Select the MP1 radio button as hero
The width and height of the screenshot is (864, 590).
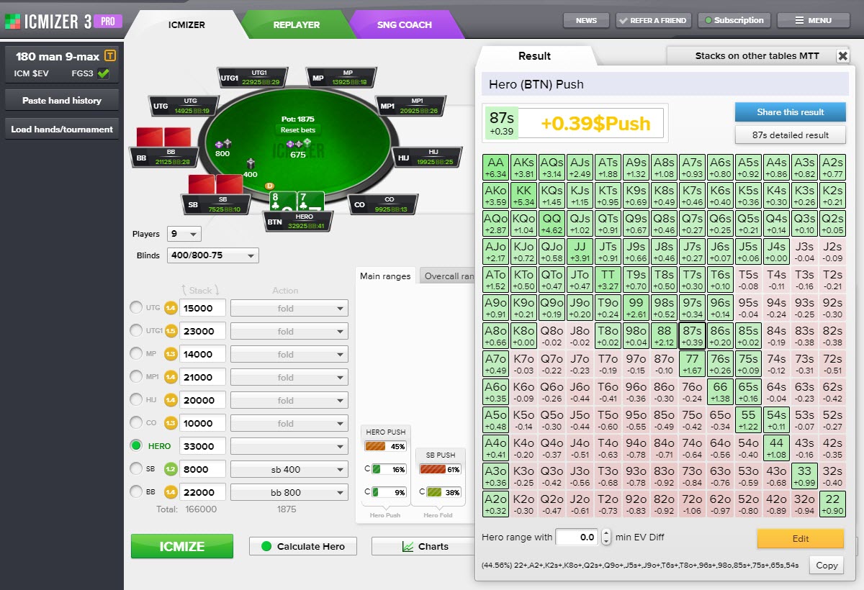click(x=135, y=377)
